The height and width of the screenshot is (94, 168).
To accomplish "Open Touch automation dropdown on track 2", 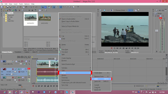I will coord(26,72).
